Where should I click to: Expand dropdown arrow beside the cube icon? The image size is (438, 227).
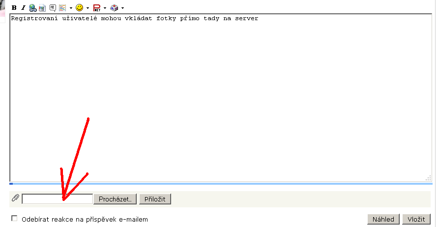tap(122, 8)
